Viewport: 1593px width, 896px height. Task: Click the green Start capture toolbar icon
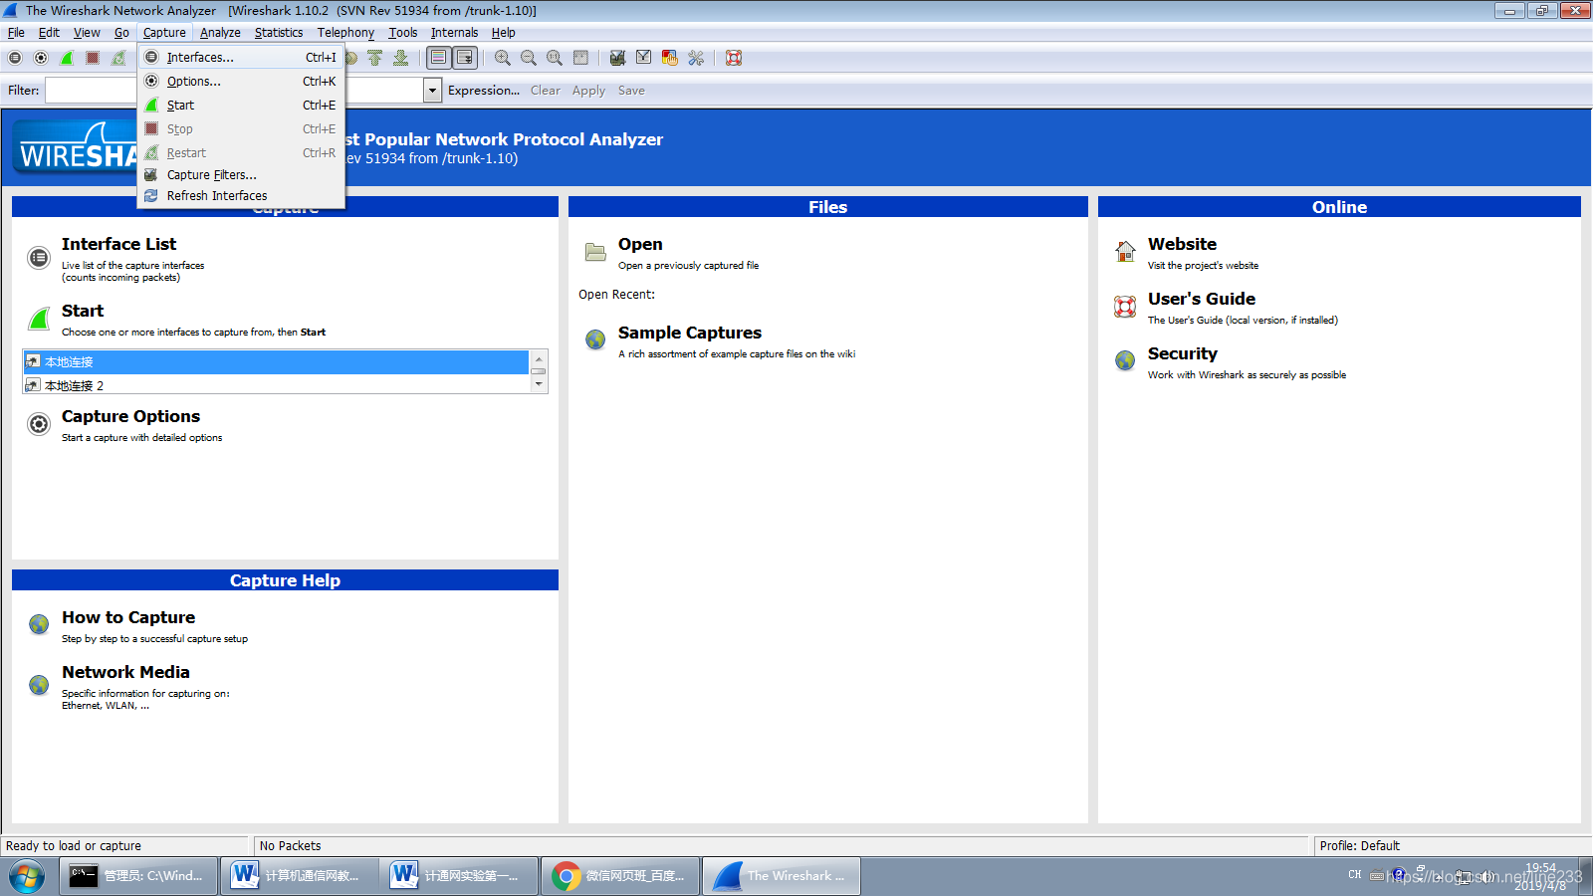pyautogui.click(x=67, y=58)
